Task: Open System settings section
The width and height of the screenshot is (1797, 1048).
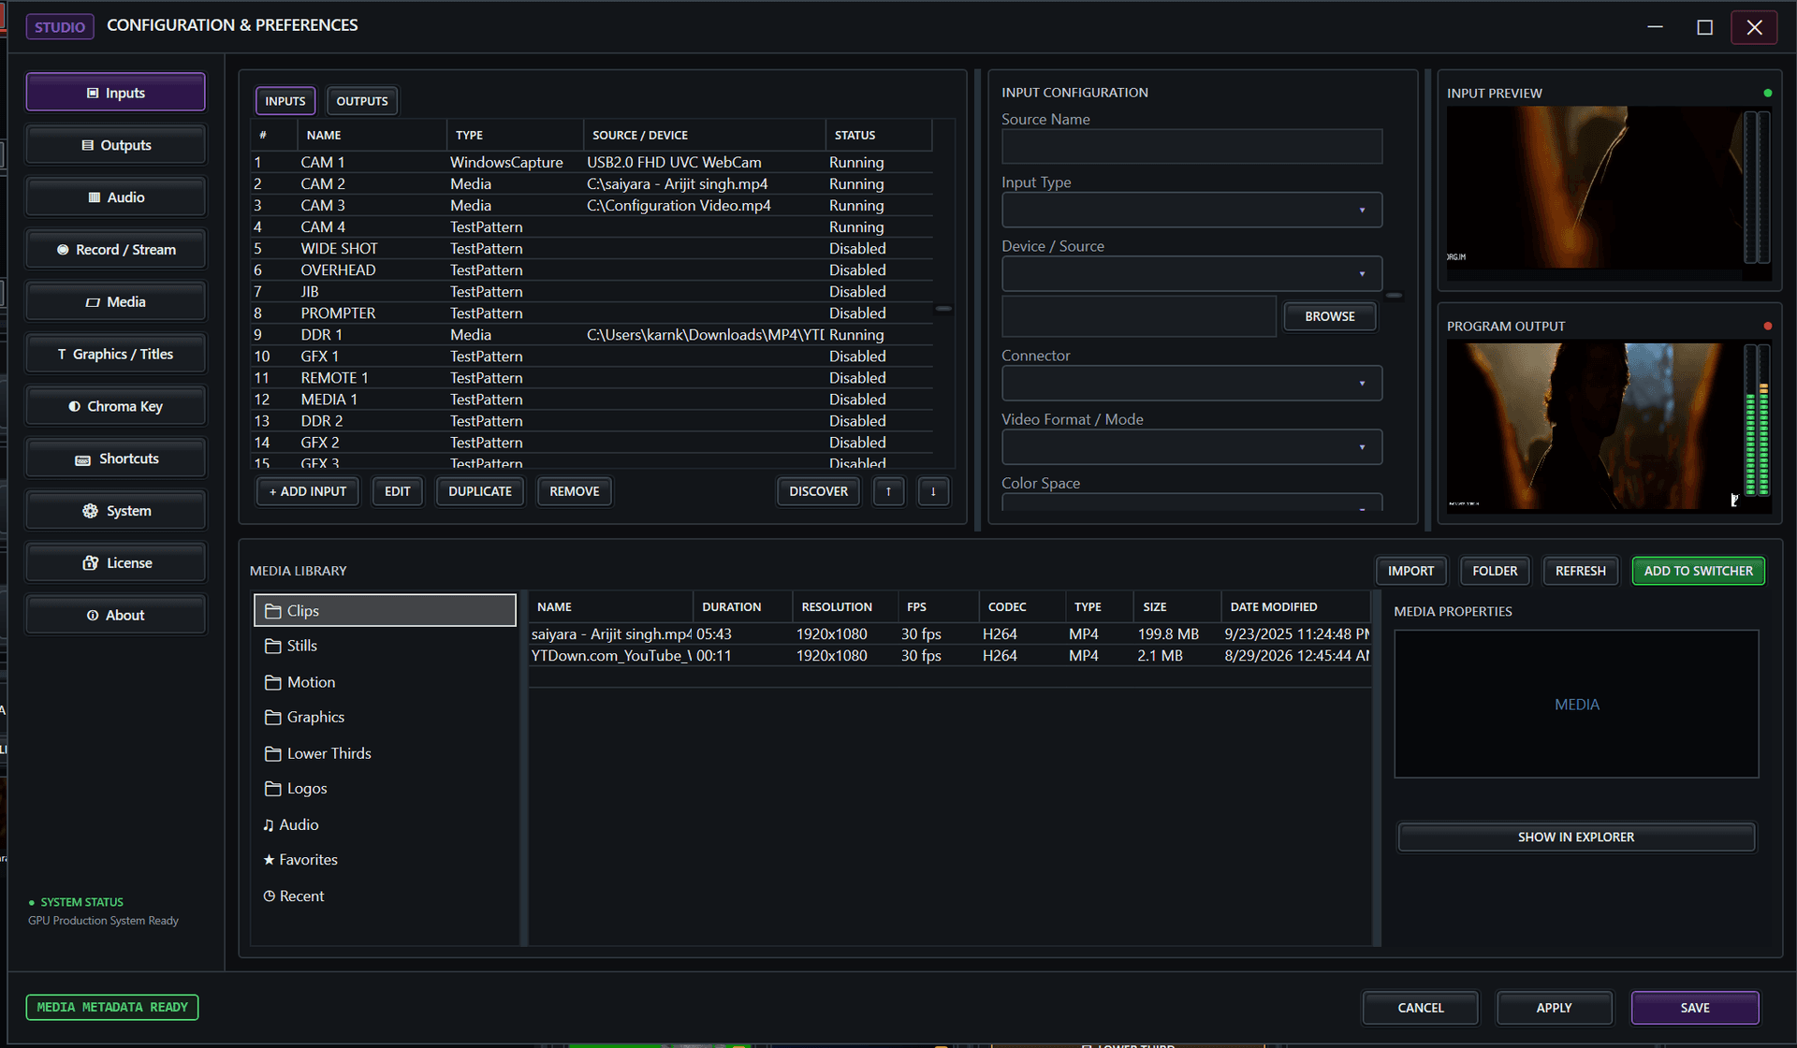Action: point(115,511)
